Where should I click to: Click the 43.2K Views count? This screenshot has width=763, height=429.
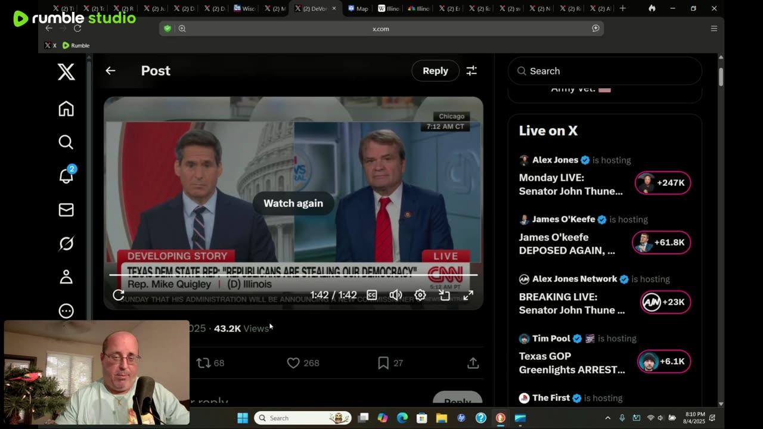[x=241, y=328]
